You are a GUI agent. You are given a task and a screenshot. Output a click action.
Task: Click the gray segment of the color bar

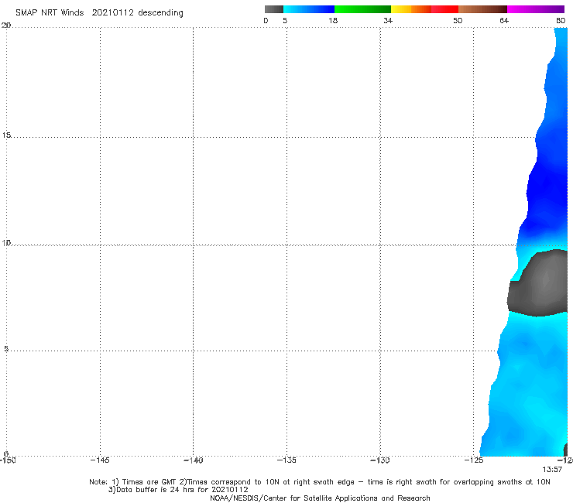tap(274, 9)
